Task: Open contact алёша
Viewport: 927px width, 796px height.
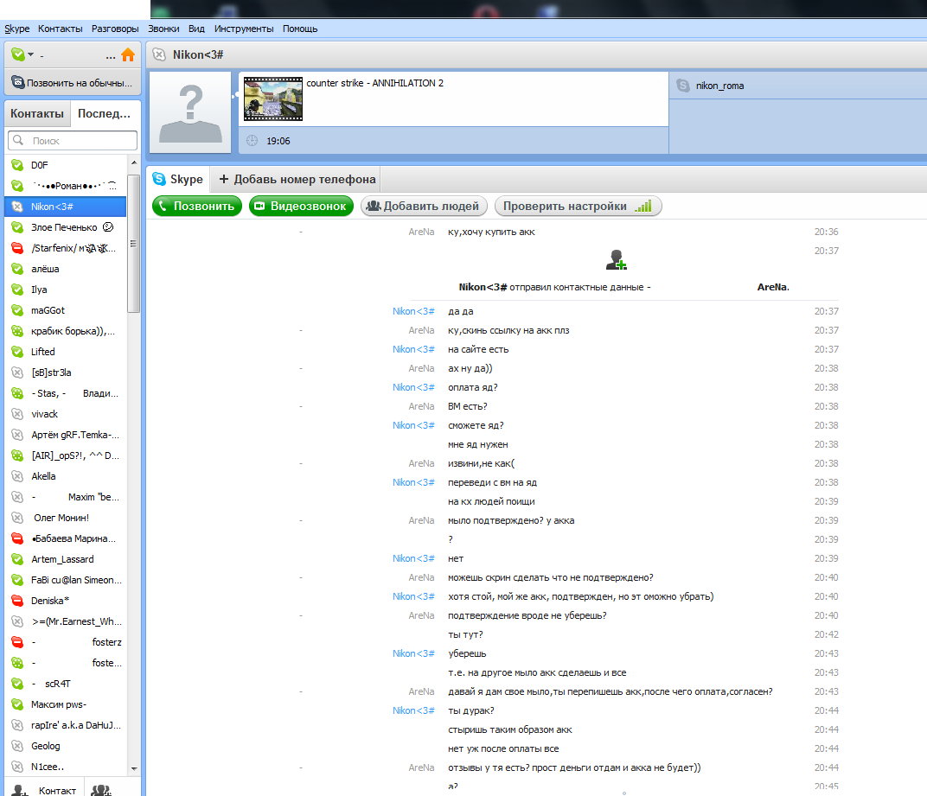Action: coord(65,269)
